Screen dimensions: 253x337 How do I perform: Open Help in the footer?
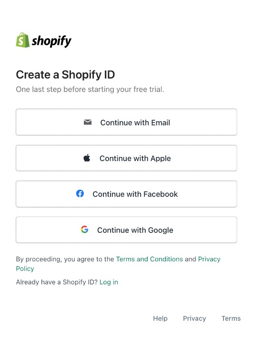pyautogui.click(x=160, y=318)
